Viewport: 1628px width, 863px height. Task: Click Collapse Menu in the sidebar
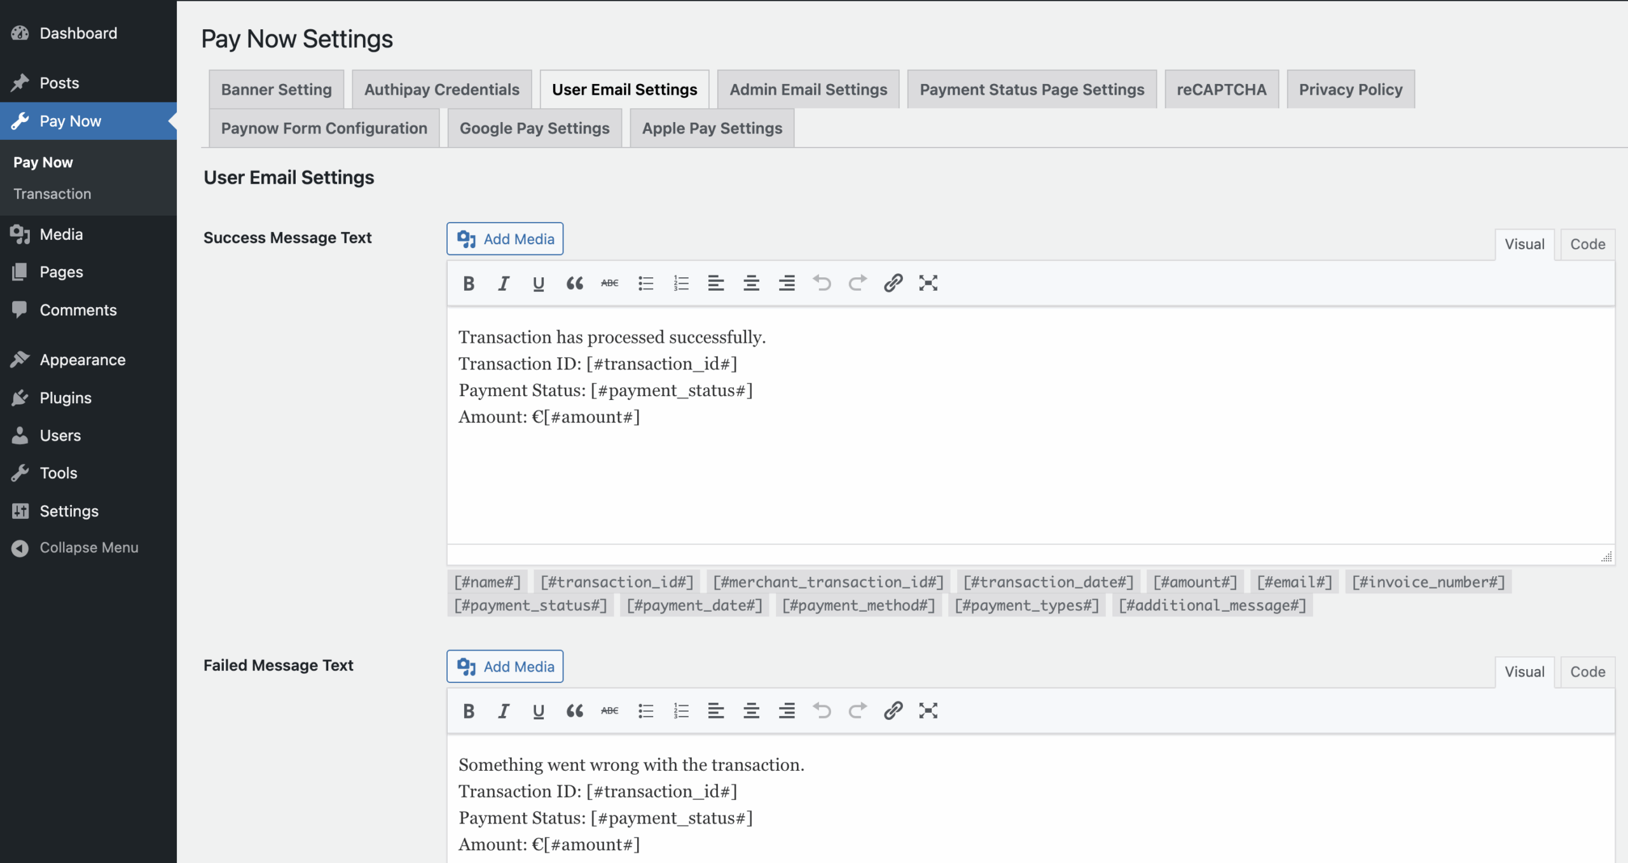point(88,548)
